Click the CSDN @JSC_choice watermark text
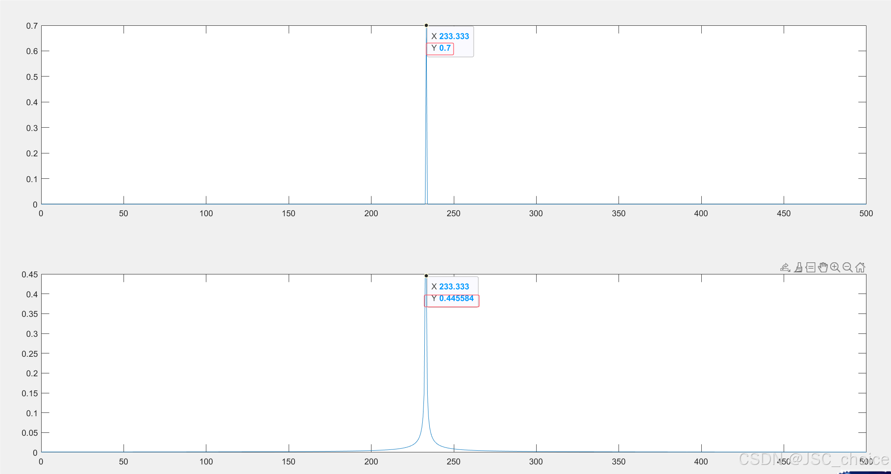 coord(813,459)
